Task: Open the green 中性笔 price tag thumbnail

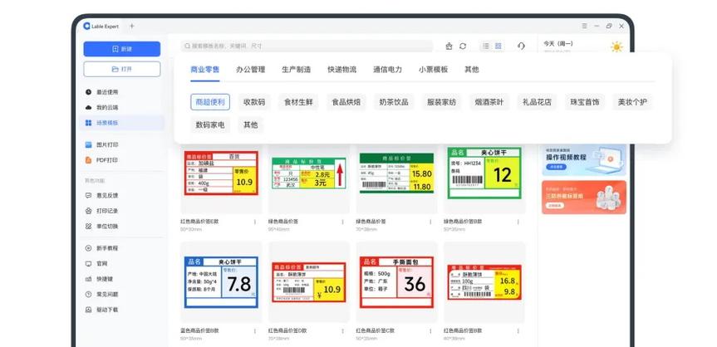Action: click(309, 173)
